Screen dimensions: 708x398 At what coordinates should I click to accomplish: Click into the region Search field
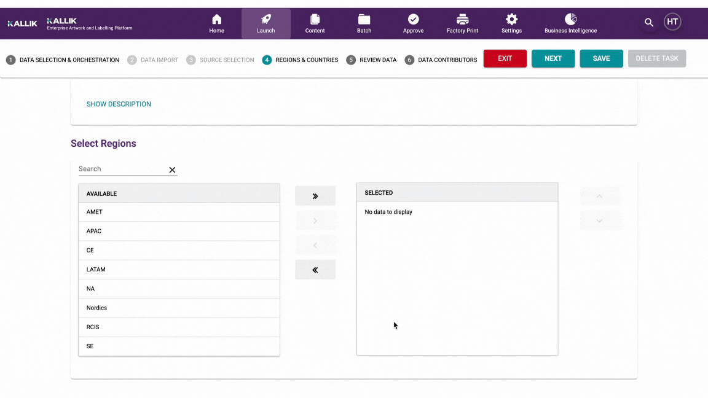(x=122, y=169)
